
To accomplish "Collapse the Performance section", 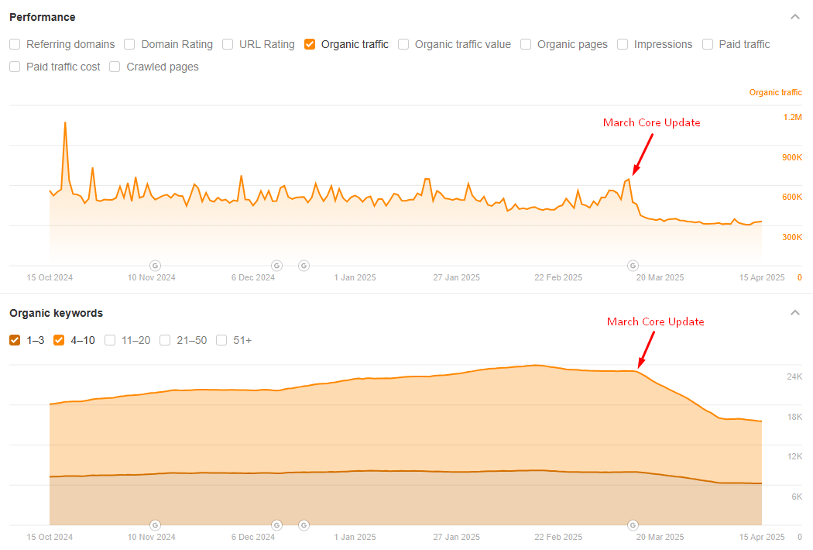I will (794, 17).
